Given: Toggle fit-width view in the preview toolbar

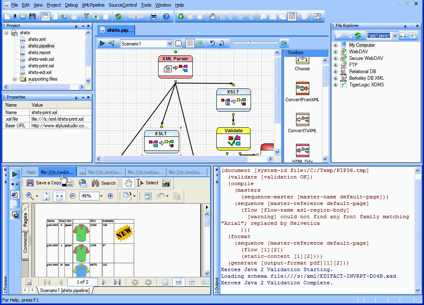Looking at the screenshot, I should pyautogui.click(x=59, y=196).
